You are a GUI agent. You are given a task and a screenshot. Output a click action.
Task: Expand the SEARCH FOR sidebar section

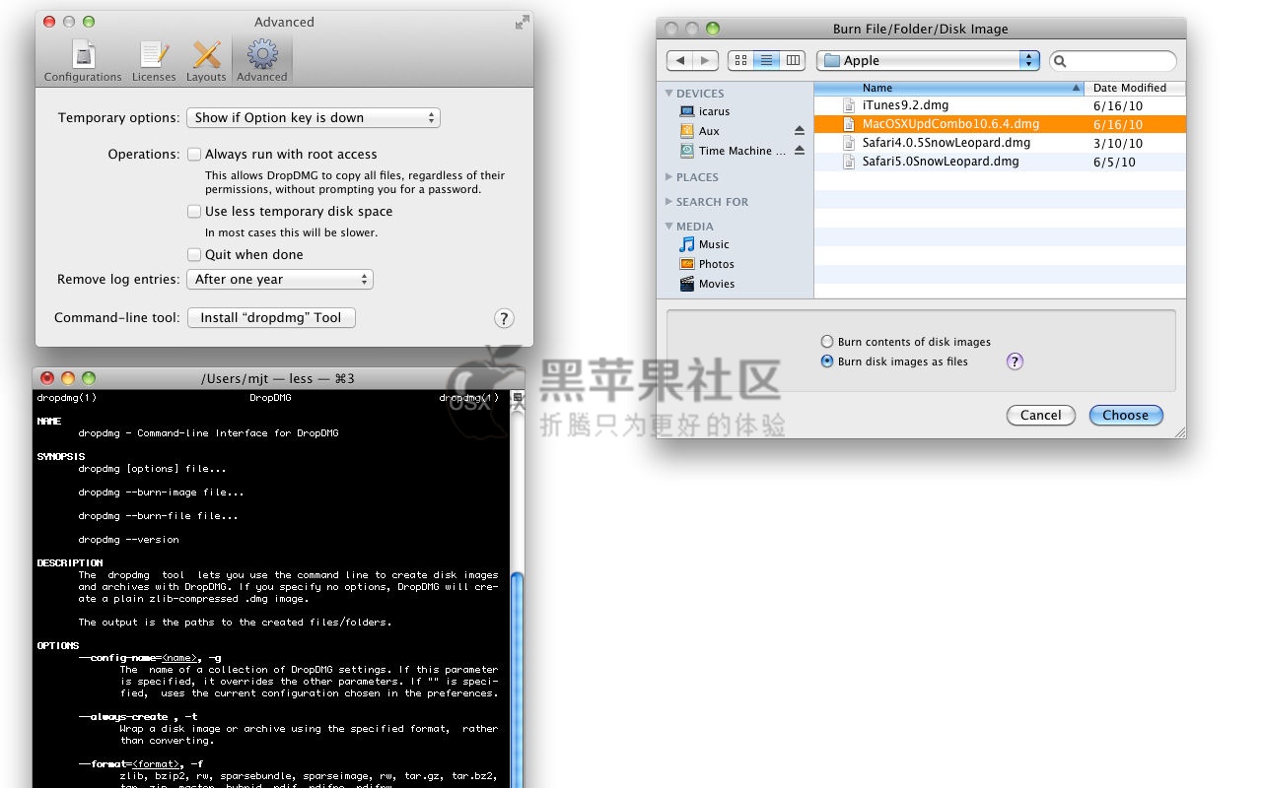669,202
